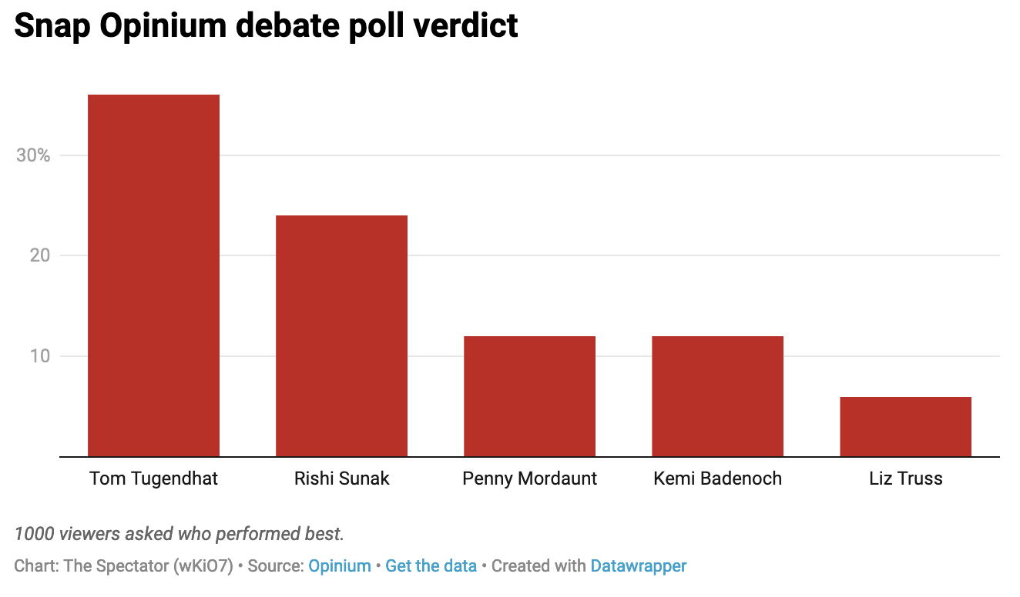
Task: Click the Liz Truss axis label
Action: (x=905, y=479)
